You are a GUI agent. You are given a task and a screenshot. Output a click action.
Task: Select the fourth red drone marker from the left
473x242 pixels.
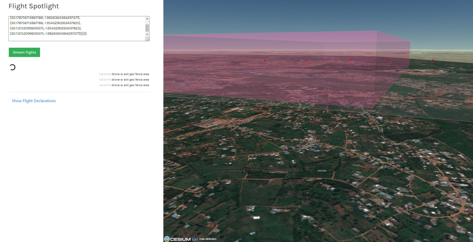(x=387, y=60)
